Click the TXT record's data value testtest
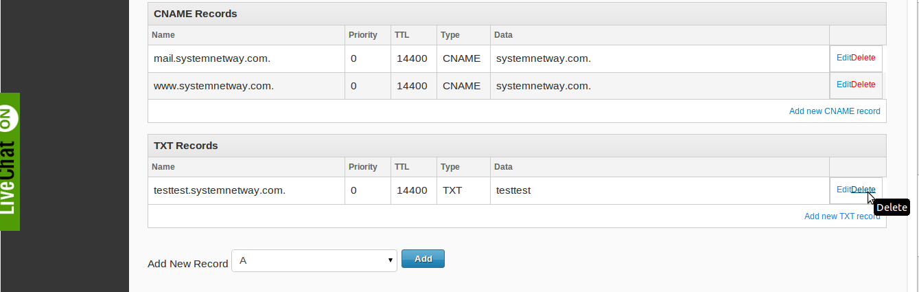The height and width of the screenshot is (292, 919). [513, 190]
